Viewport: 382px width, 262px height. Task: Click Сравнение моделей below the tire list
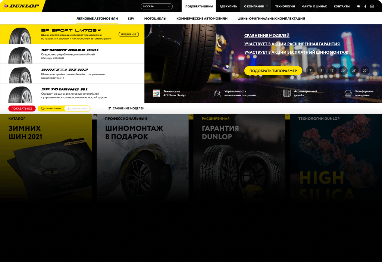click(128, 108)
